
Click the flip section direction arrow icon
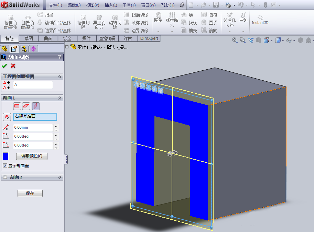6,117
